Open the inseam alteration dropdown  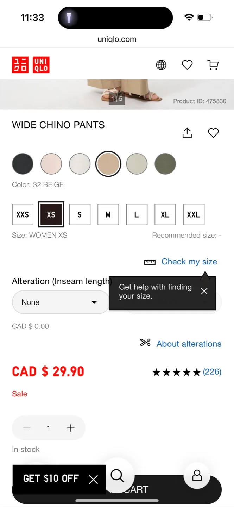pos(61,302)
